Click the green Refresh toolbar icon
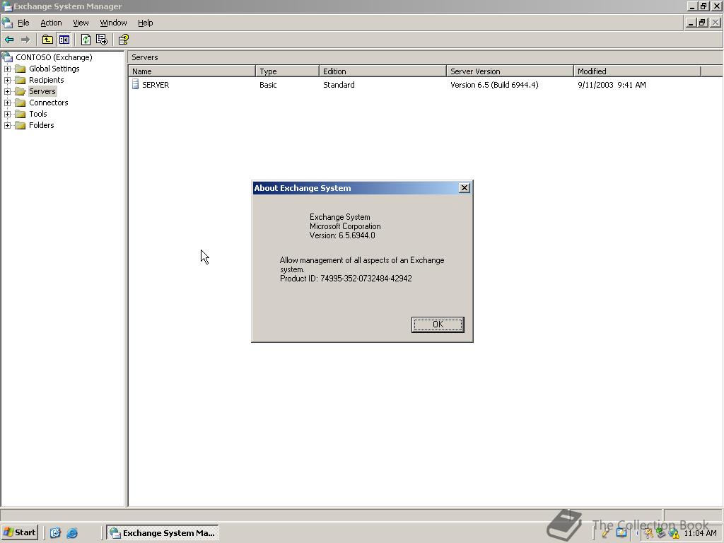 click(x=86, y=40)
